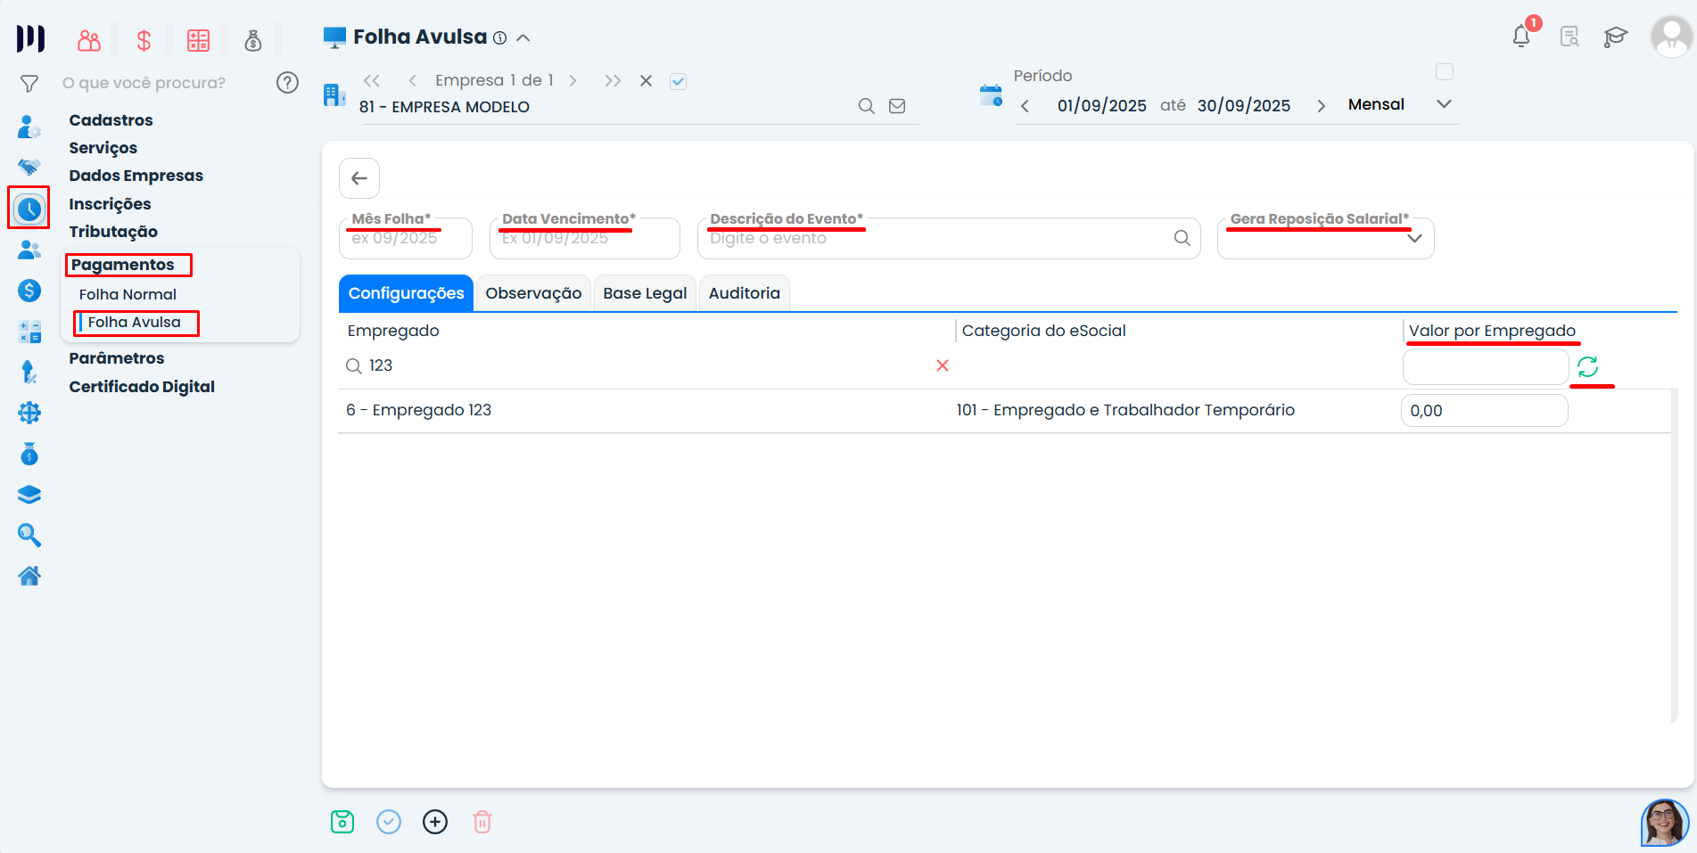Open the company search magnifier icon
Viewport: 1697px width, 853px height.
(x=866, y=105)
